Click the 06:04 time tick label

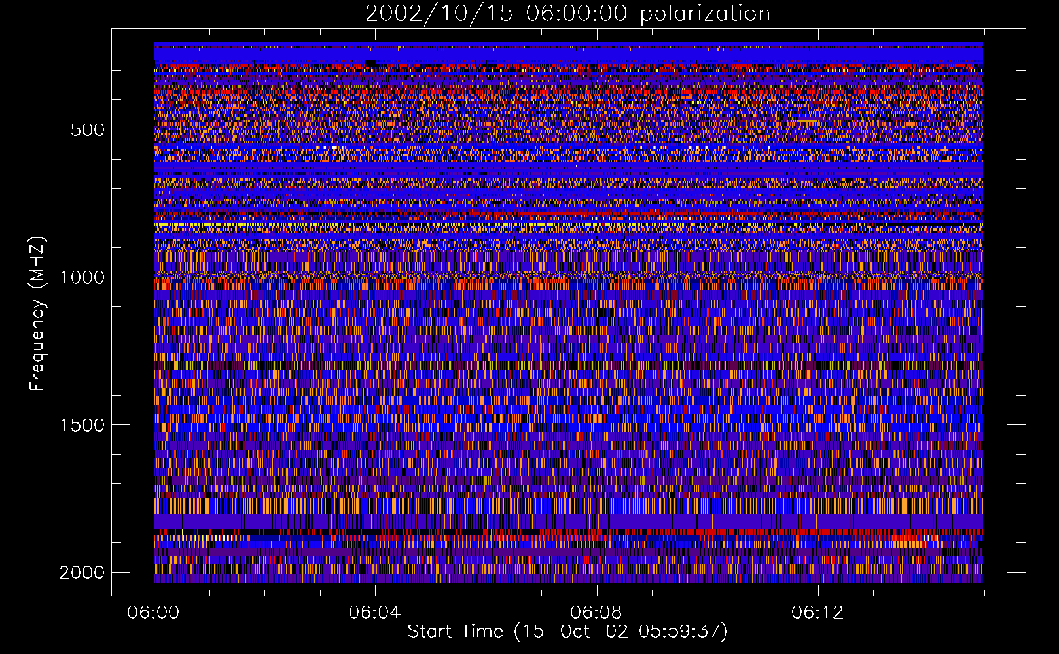375,613
